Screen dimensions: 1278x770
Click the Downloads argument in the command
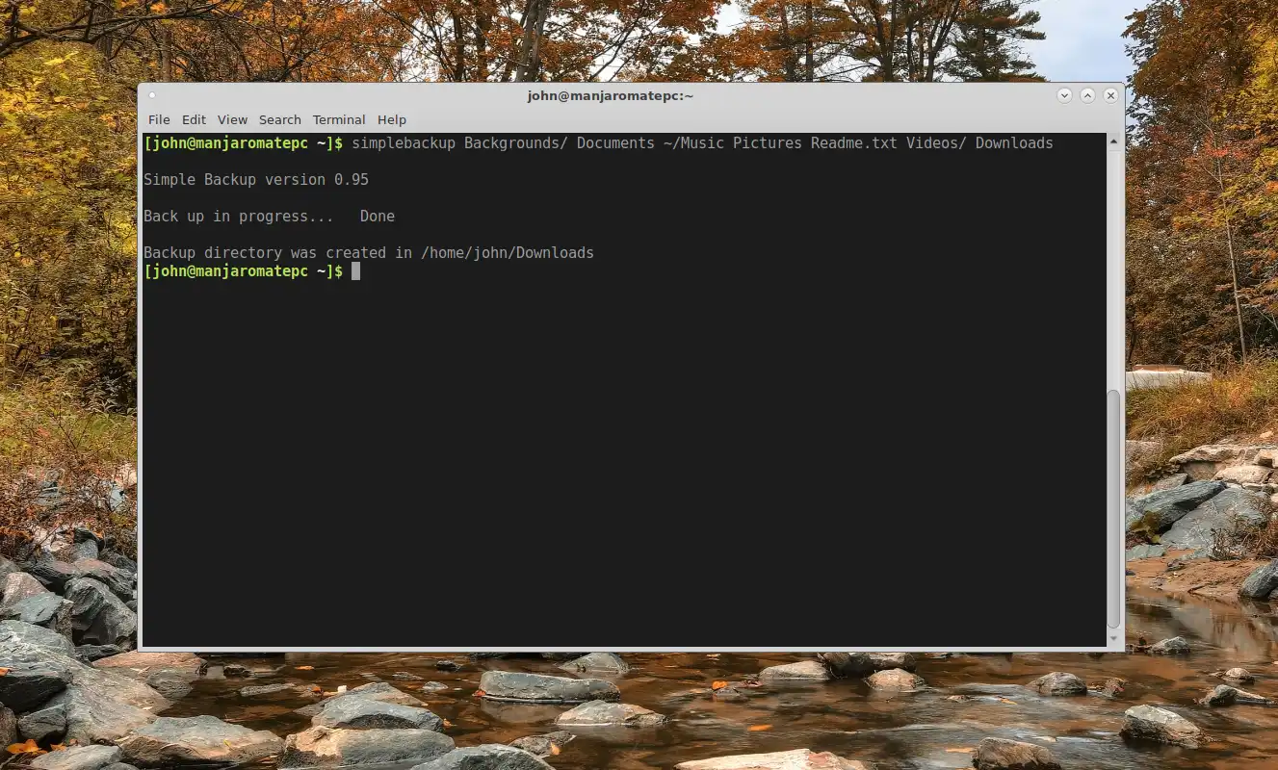click(x=1014, y=143)
